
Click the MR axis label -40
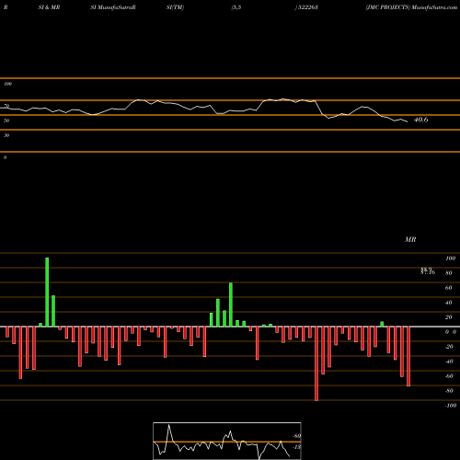[449, 362]
